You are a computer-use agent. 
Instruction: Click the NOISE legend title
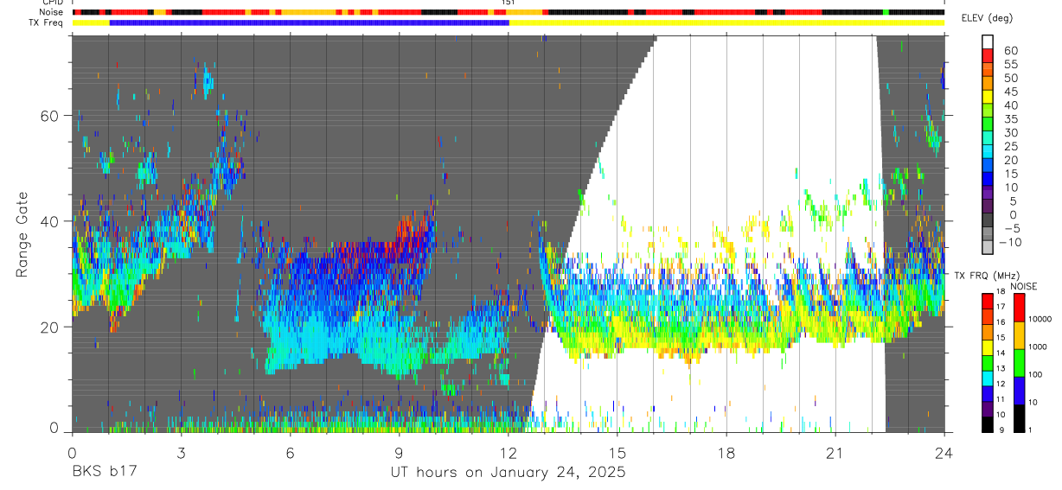(1023, 286)
